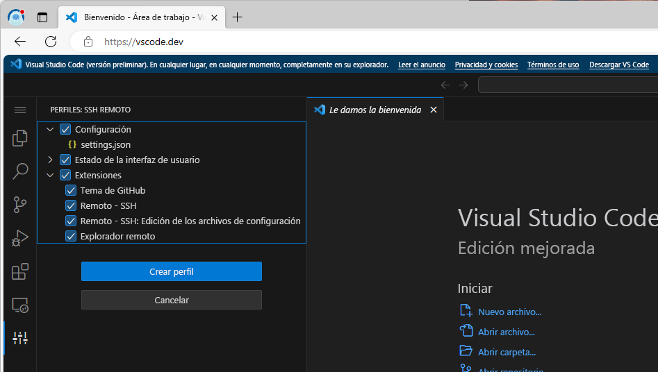Click the Abrir carpeta folder icon
Screen dimensions: 658x372
466,350
